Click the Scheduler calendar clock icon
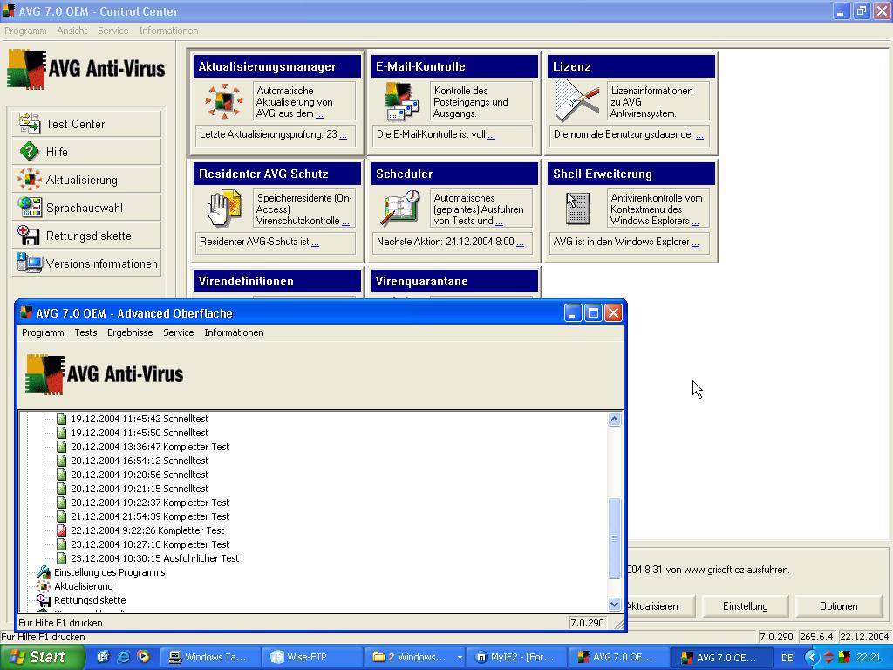Screen dimensions: 893x670 [401, 209]
